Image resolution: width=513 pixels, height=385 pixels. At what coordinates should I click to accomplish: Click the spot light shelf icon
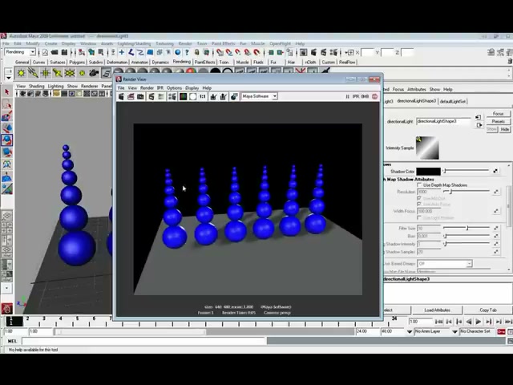pos(57,73)
